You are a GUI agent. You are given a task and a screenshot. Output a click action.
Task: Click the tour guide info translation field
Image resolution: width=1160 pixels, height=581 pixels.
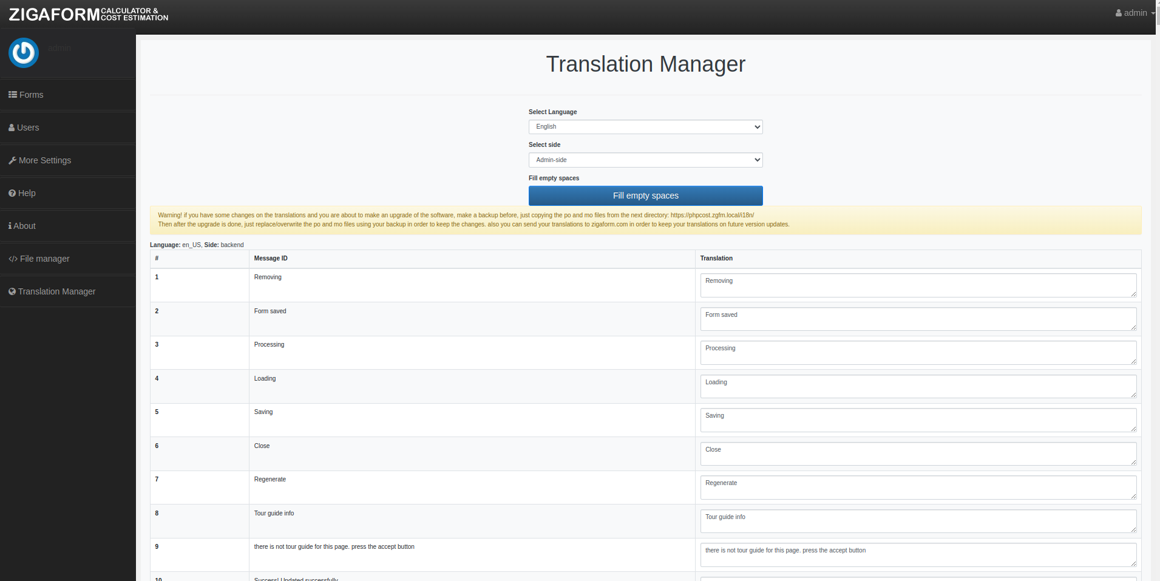(917, 520)
